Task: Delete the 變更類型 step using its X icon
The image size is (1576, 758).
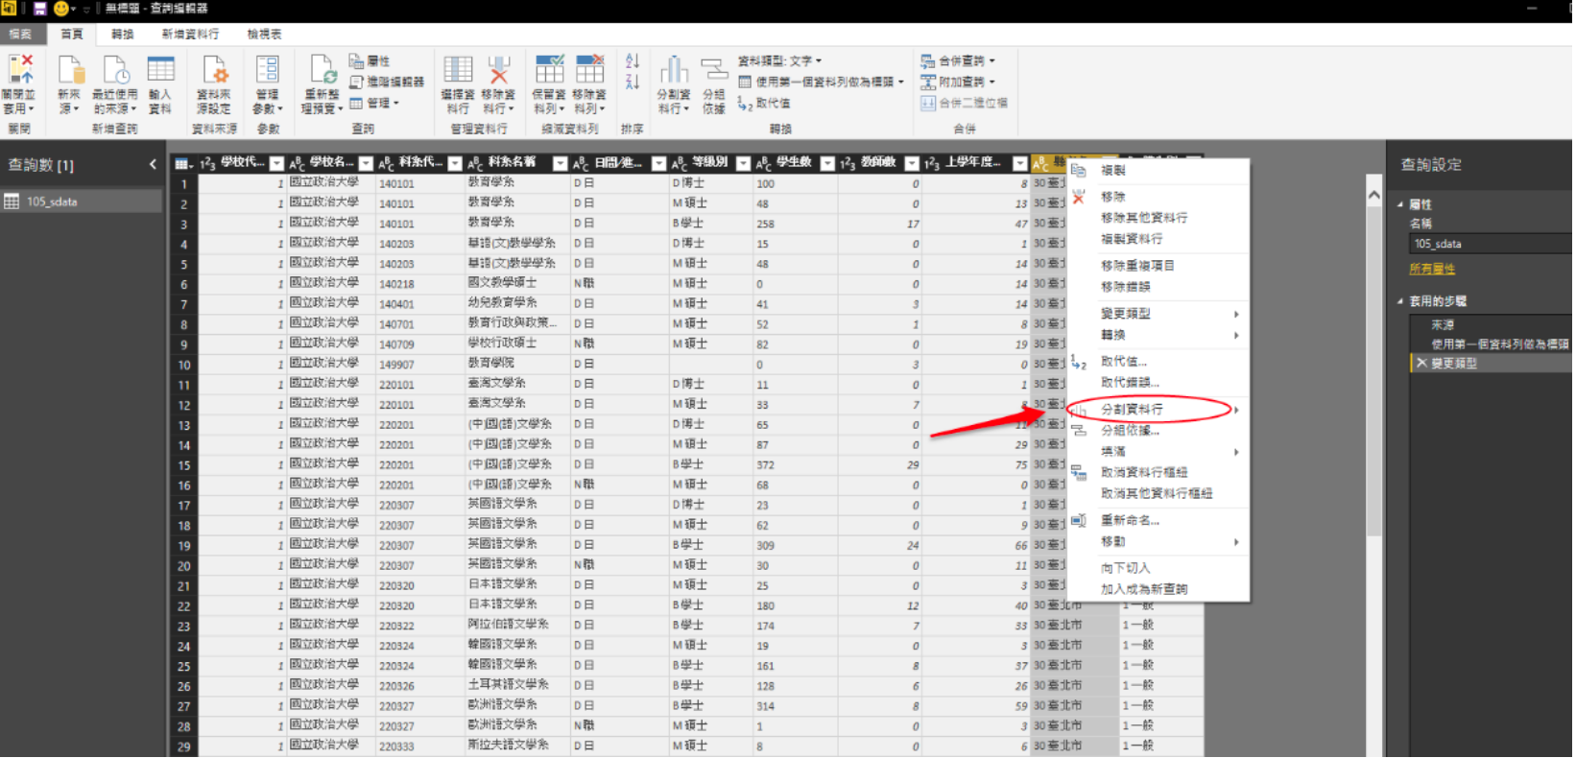Action: coord(1421,363)
